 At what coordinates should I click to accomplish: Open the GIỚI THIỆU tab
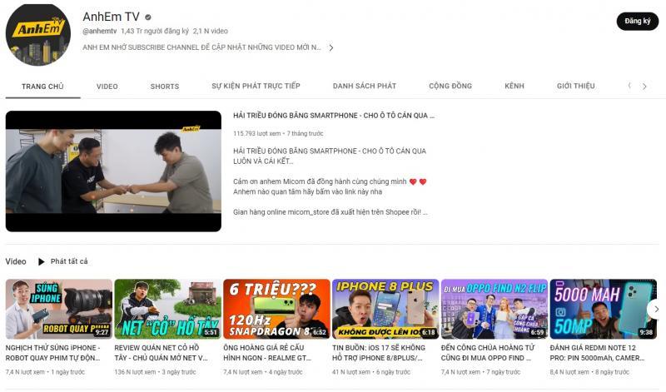(x=575, y=86)
